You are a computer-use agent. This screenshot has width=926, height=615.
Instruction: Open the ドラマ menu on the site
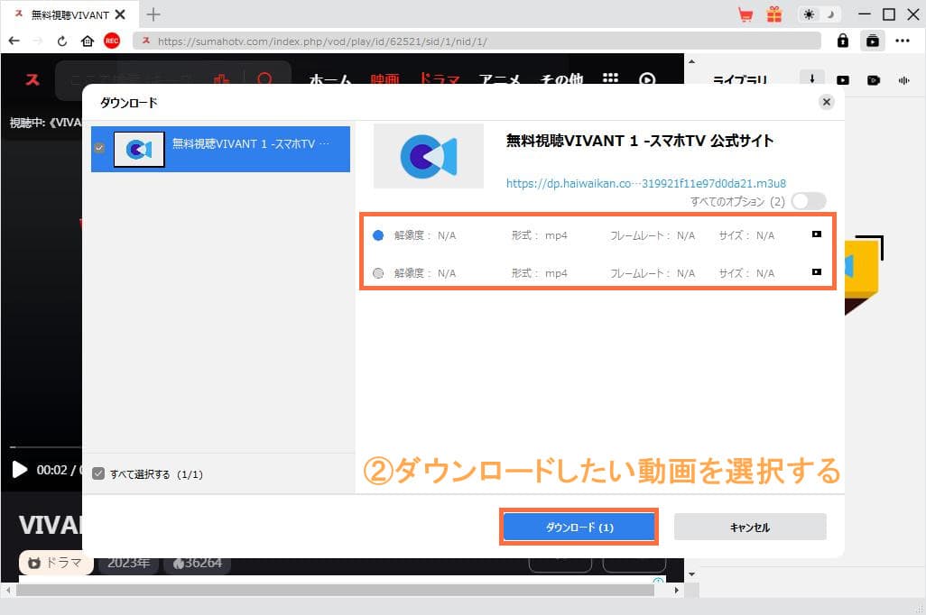click(439, 79)
